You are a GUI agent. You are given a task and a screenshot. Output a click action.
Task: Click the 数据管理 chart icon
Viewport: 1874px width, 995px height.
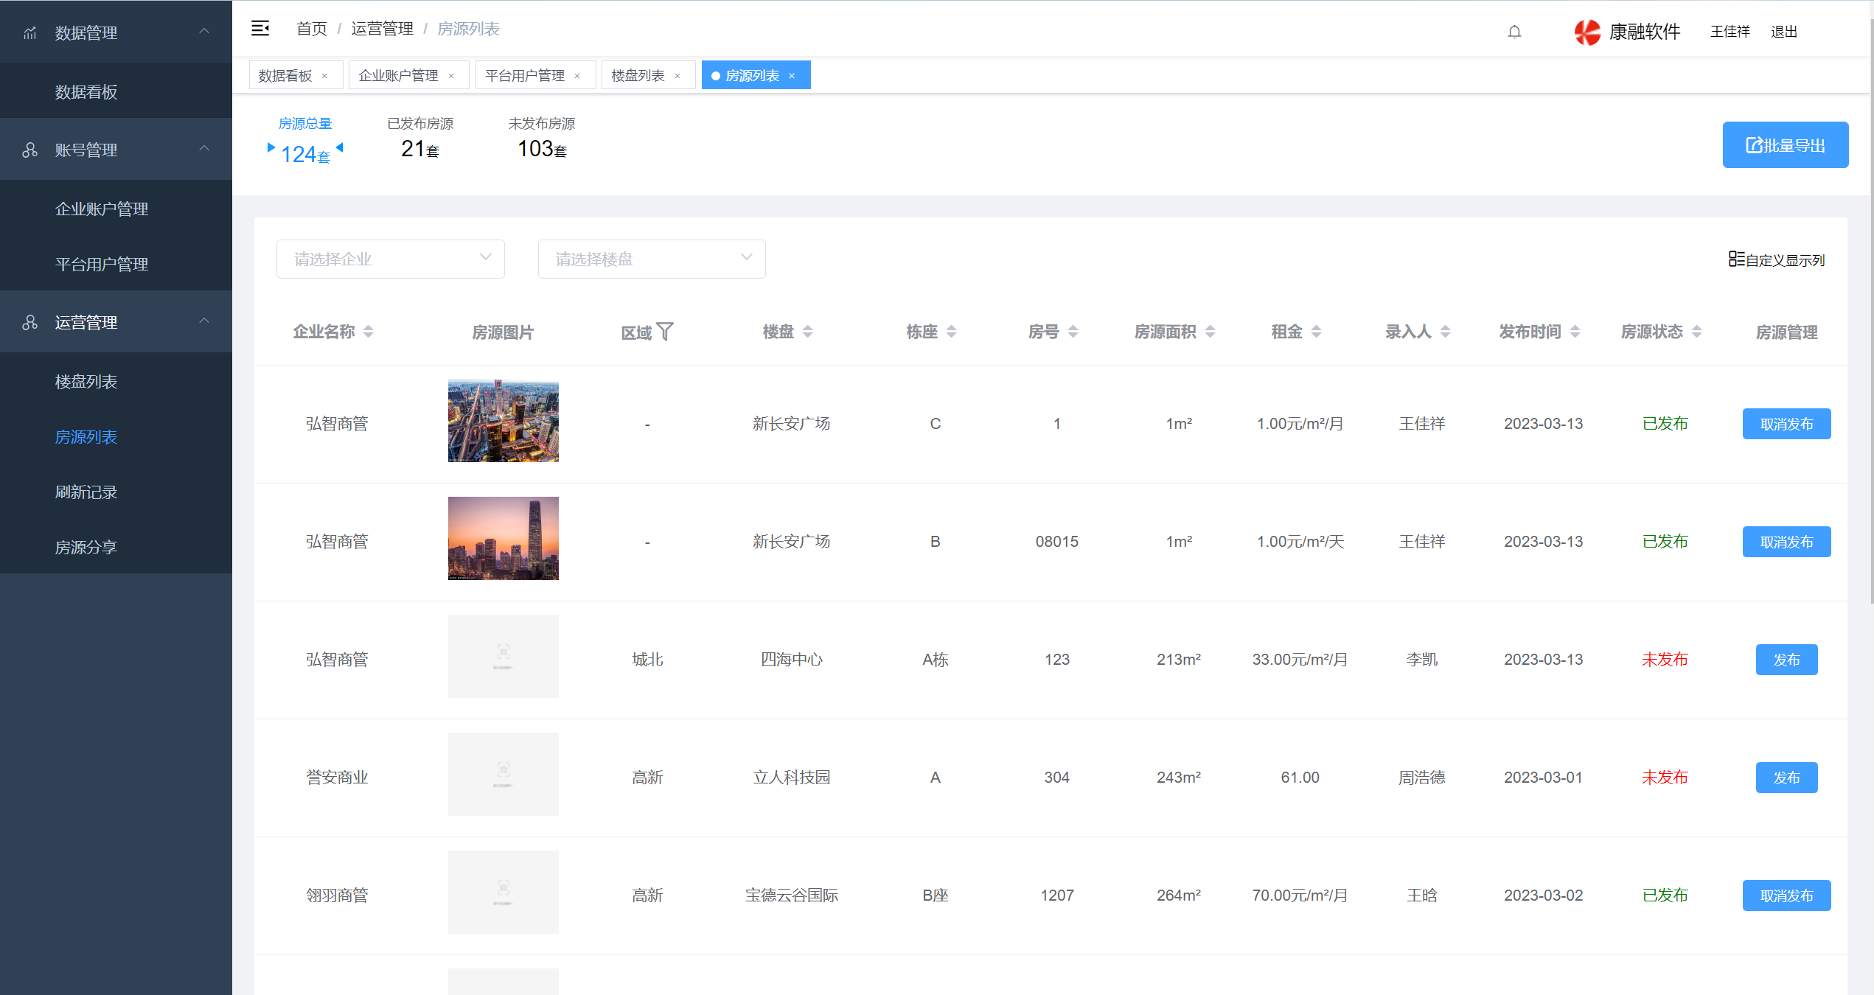pos(29,33)
